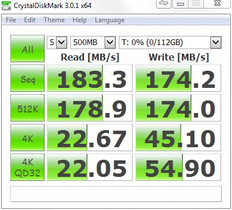232x210 pixels.
Task: Start the 512K benchmark test
Action: [27, 108]
